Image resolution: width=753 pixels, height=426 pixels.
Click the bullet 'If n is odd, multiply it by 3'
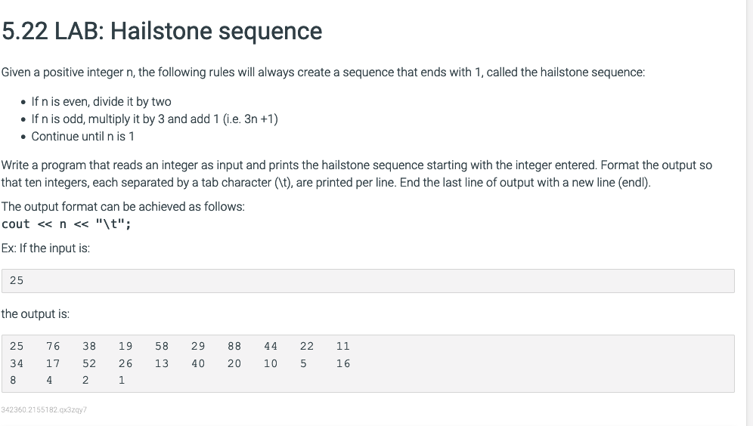click(x=155, y=119)
